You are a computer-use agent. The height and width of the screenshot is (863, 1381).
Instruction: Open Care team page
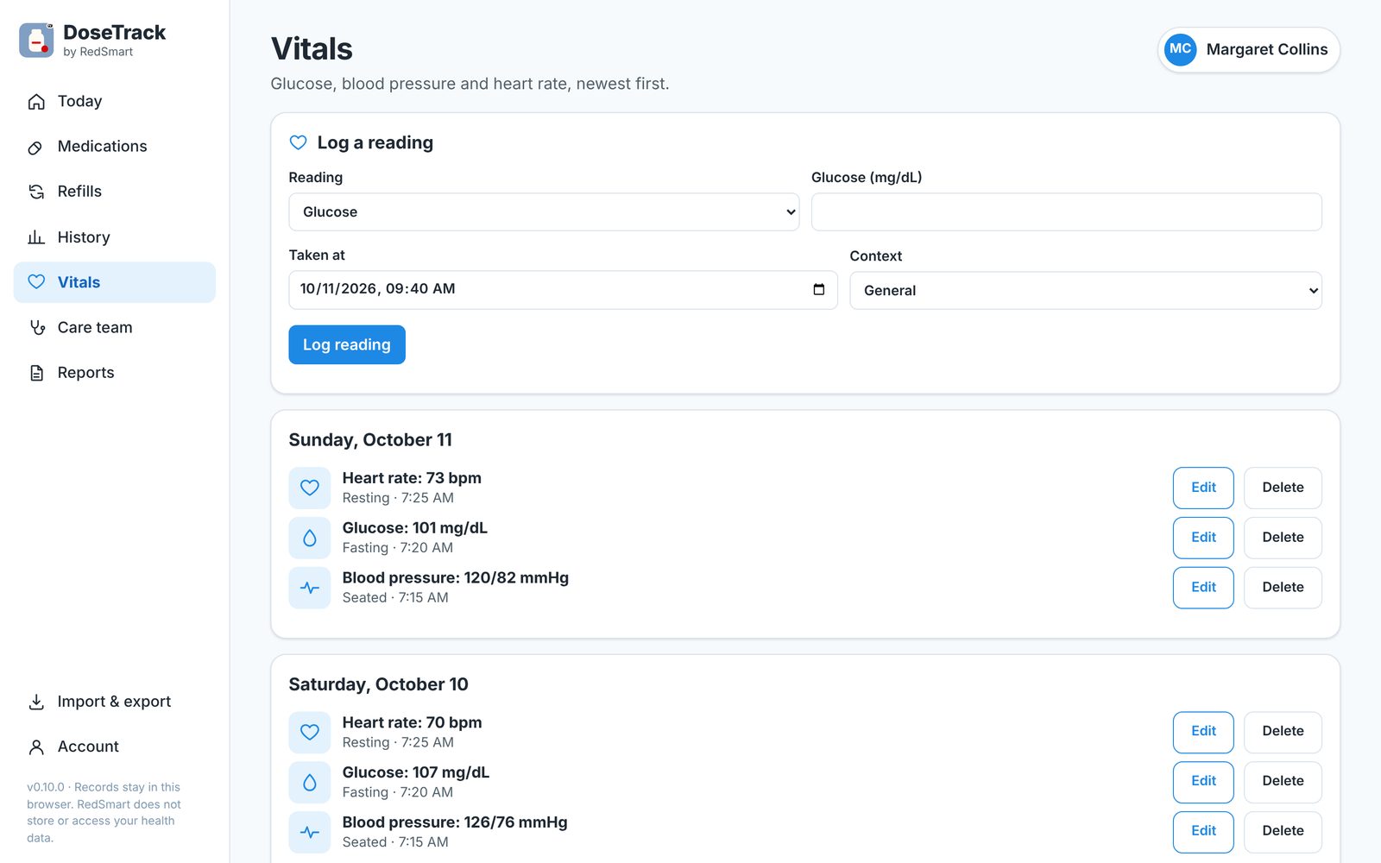point(115,327)
